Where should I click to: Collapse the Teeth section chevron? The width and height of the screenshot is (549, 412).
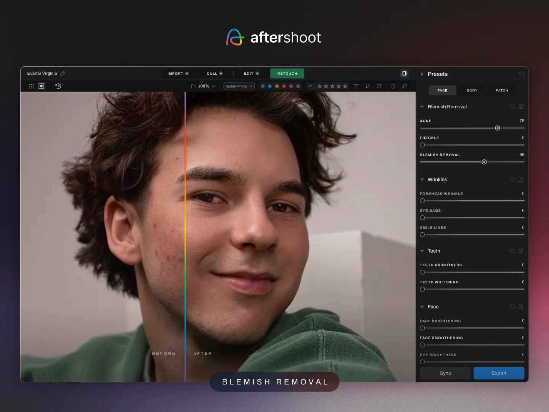tap(422, 251)
